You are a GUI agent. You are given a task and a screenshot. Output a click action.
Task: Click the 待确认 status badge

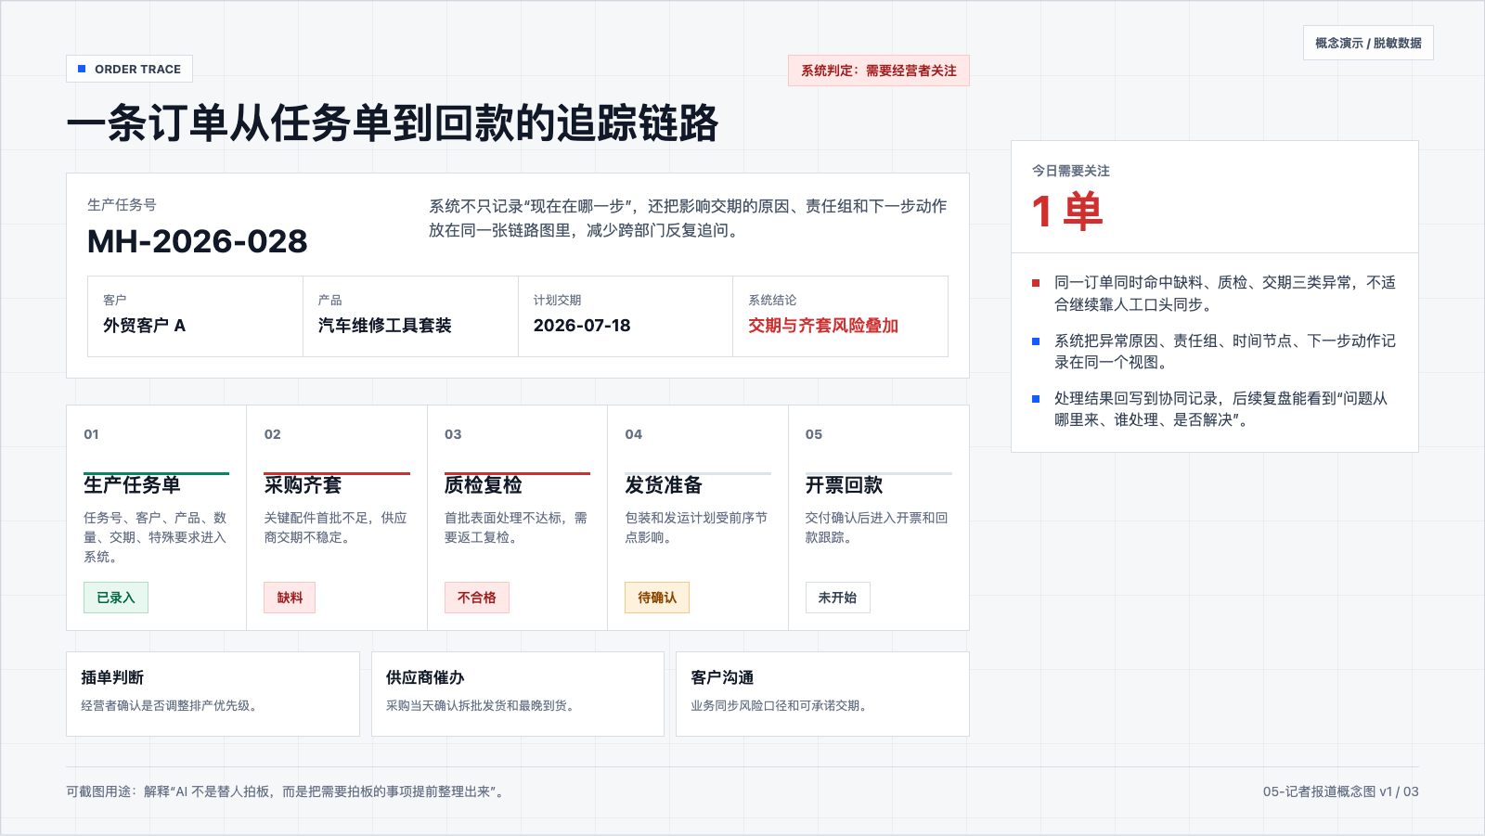coord(657,598)
